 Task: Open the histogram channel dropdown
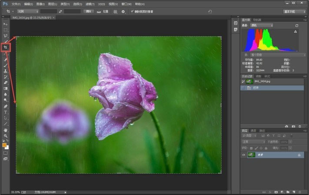(x=262, y=26)
